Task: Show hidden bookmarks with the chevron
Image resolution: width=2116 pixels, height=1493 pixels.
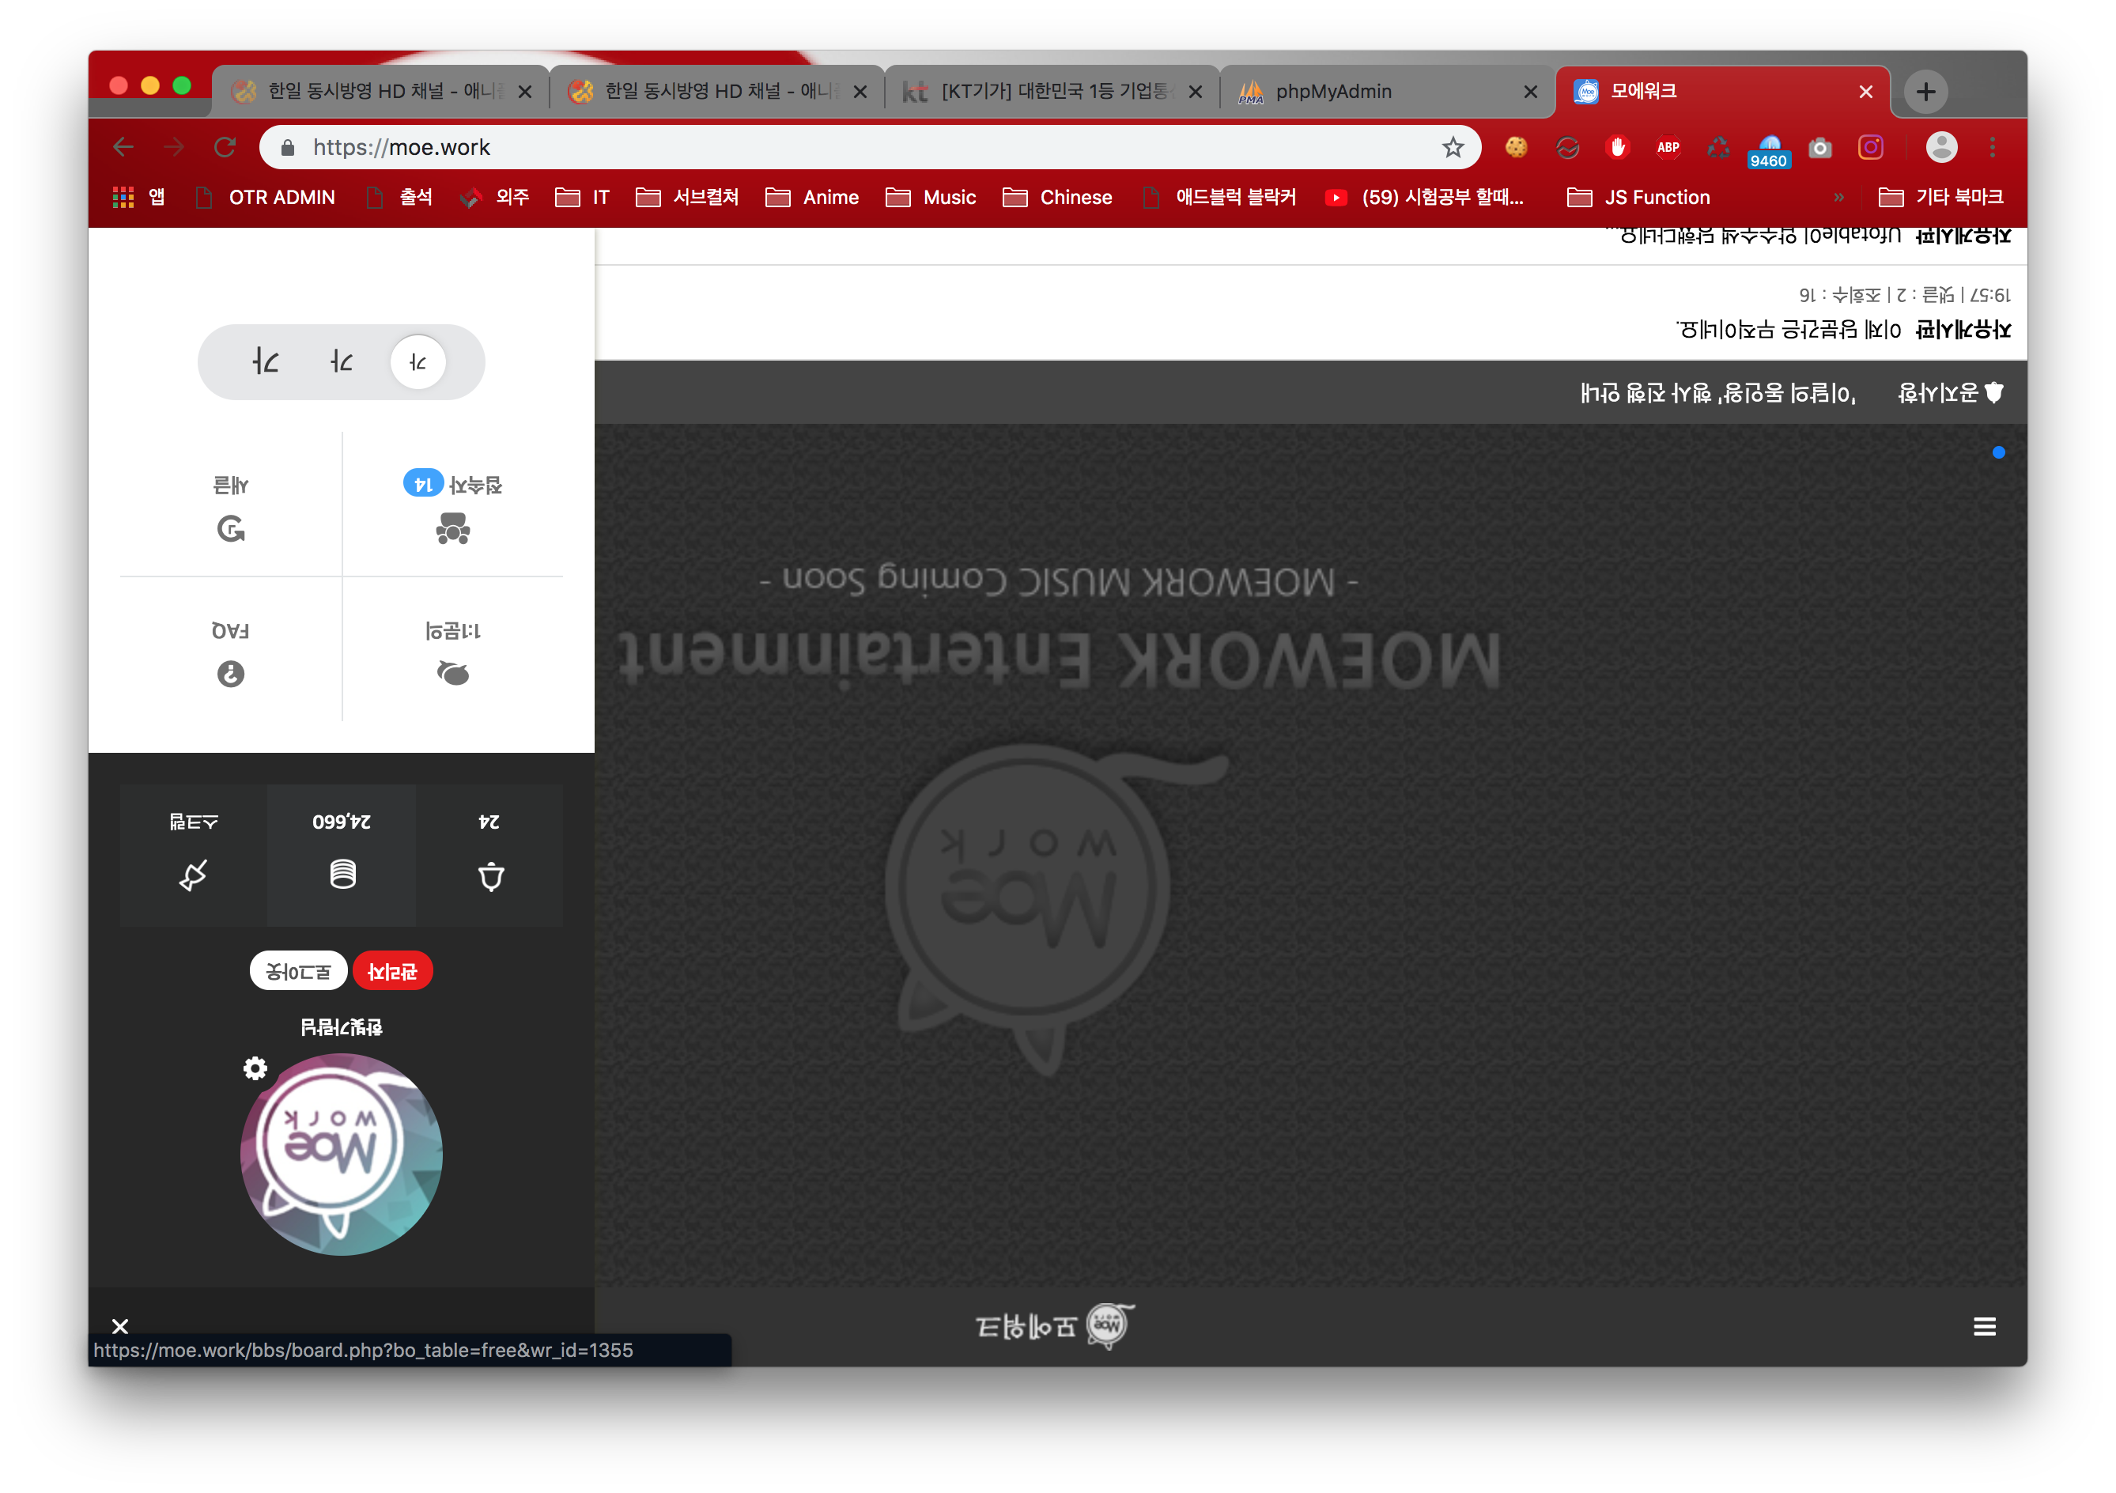Action: pos(1838,197)
